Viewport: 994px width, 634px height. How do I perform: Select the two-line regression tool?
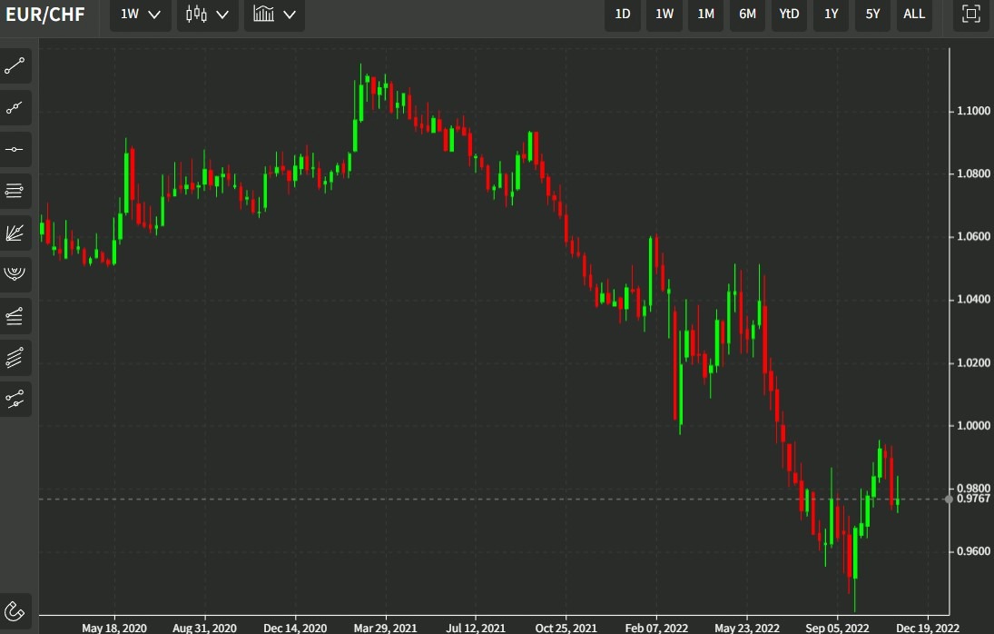pyautogui.click(x=15, y=400)
